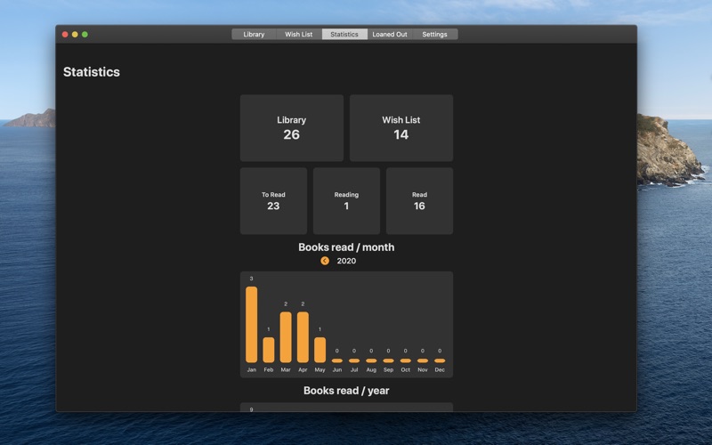Screen dimensions: 712x445
Task: Open the Loaned Out tab
Action: 390,34
